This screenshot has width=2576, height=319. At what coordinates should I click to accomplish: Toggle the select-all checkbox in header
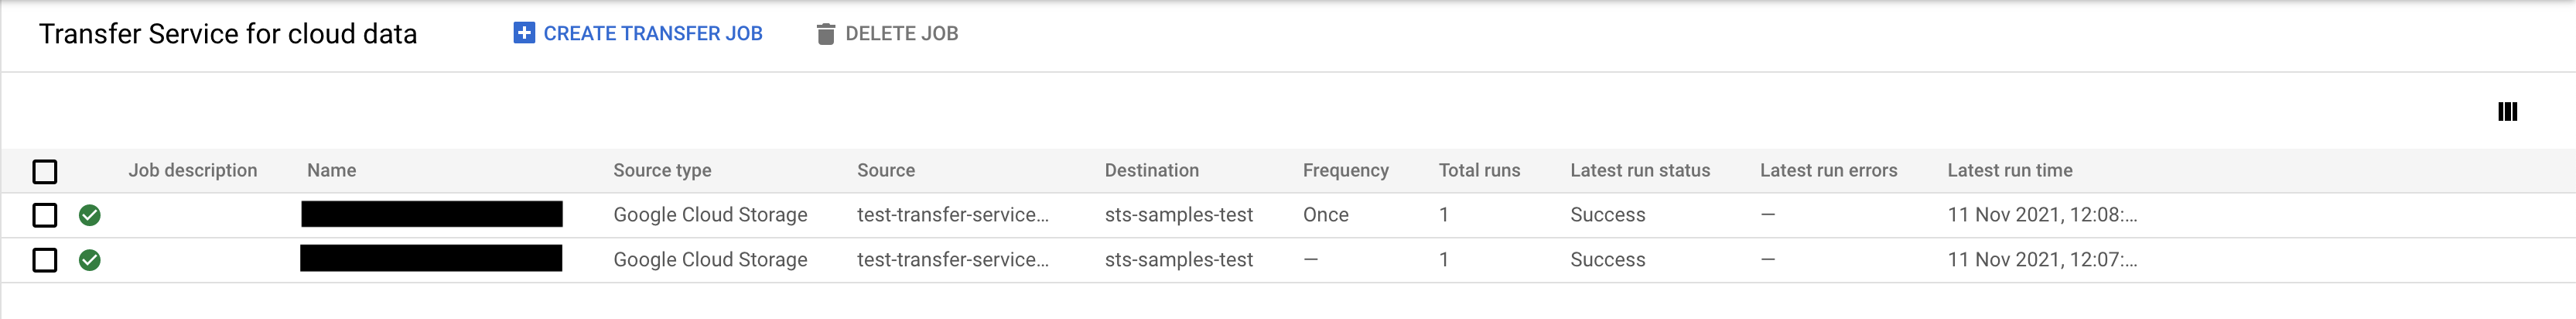coord(45,171)
